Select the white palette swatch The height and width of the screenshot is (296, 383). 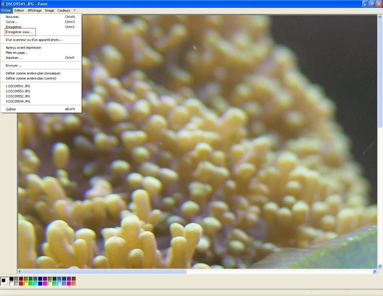tap(12, 284)
